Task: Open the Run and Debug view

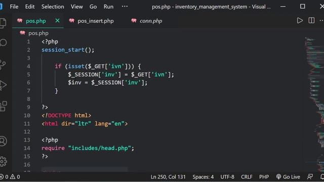Action: pos(3,85)
